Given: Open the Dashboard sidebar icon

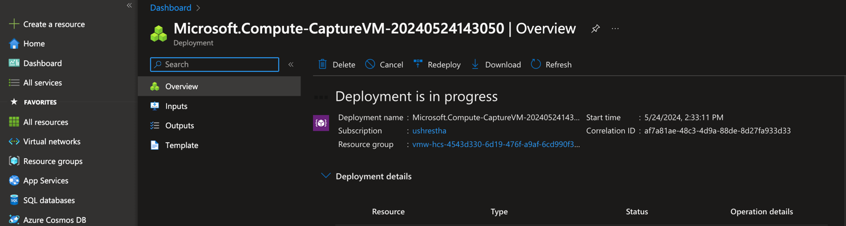Looking at the screenshot, I should click(14, 63).
